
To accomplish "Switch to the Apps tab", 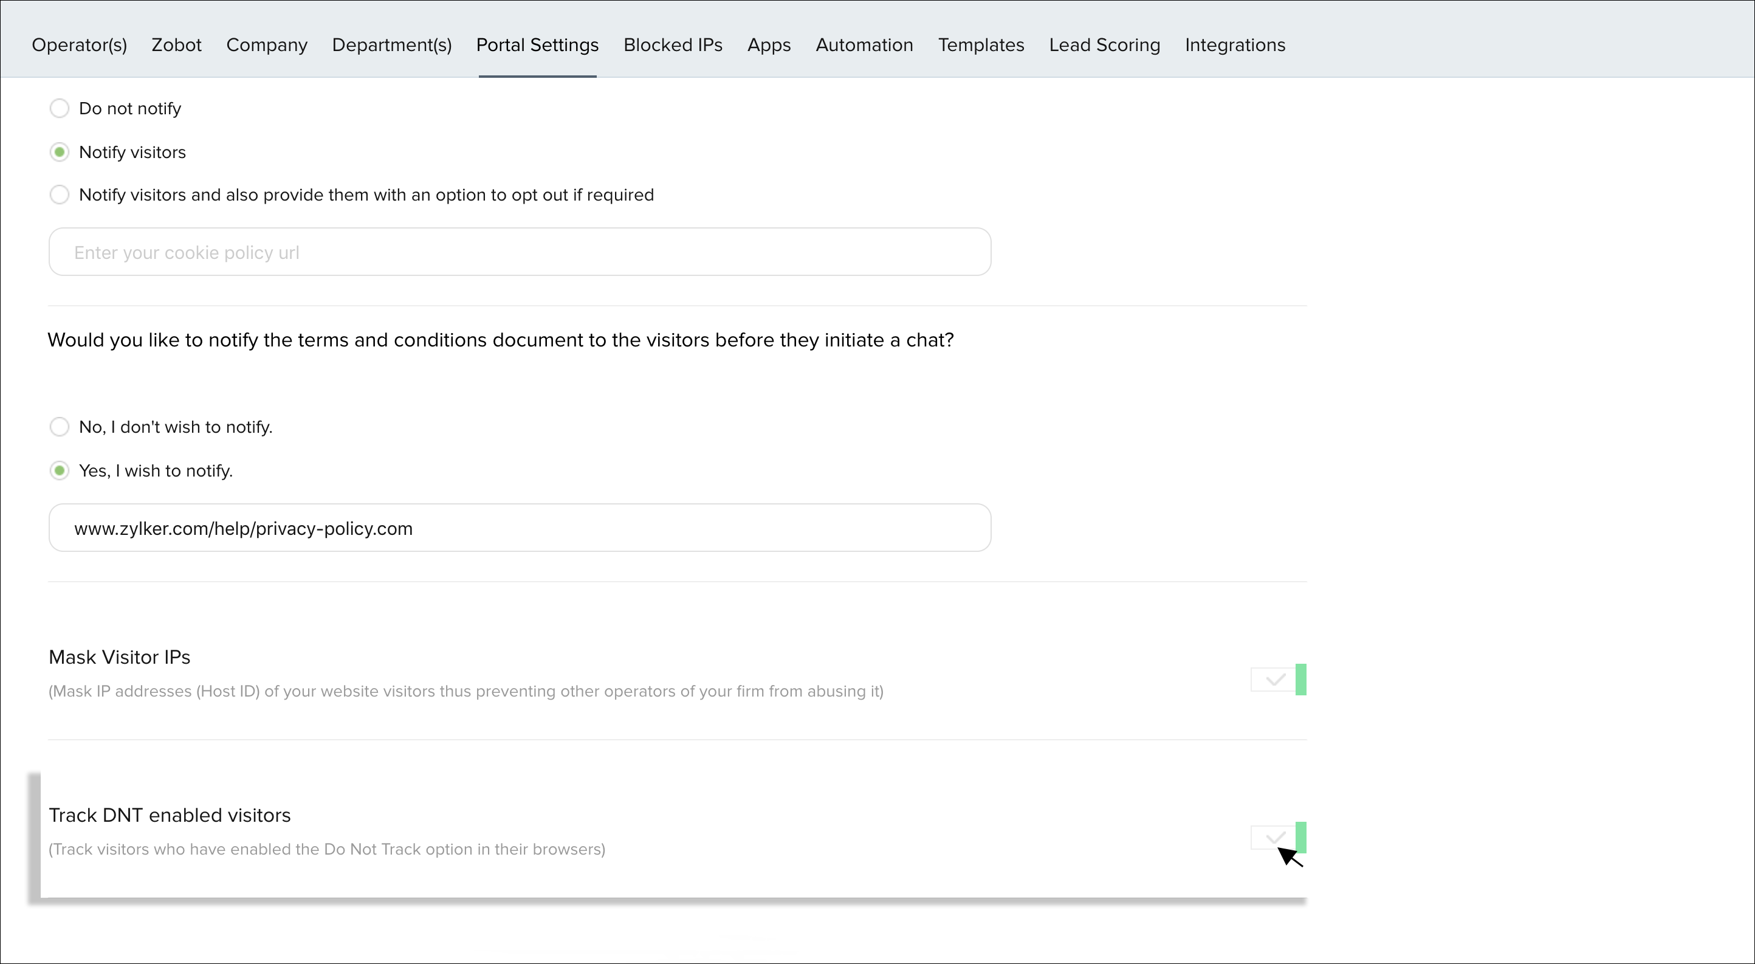I will [x=769, y=45].
